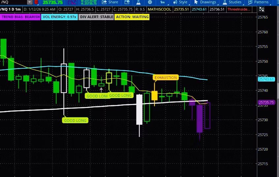Click the /NQ symbol input field

[x=13, y=2]
